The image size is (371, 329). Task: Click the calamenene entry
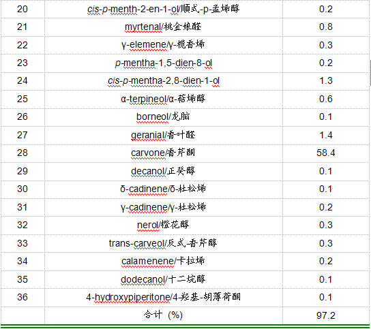[x=163, y=261]
